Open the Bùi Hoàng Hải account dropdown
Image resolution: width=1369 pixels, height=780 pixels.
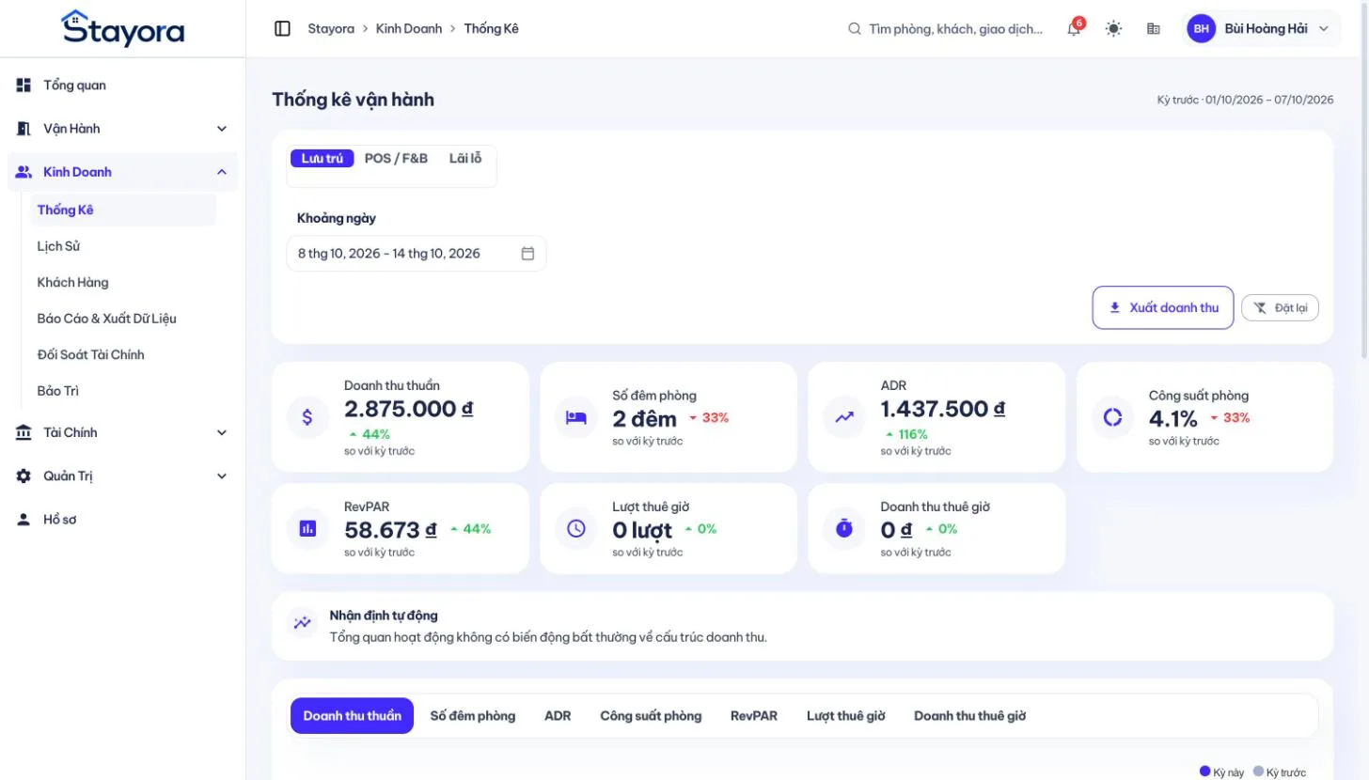(1262, 28)
